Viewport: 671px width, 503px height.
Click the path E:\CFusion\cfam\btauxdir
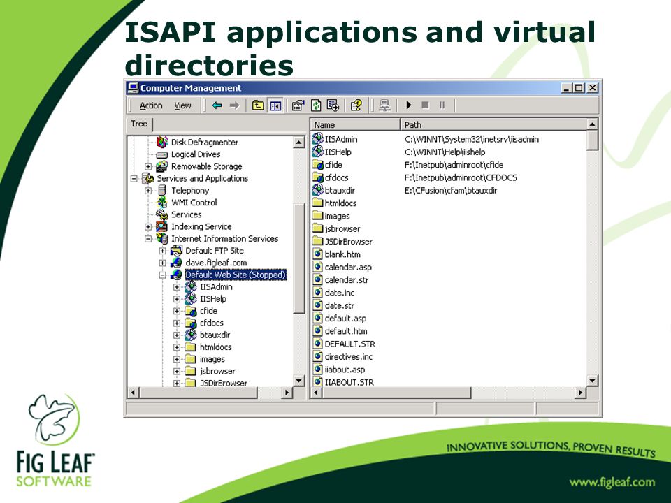[x=451, y=190]
